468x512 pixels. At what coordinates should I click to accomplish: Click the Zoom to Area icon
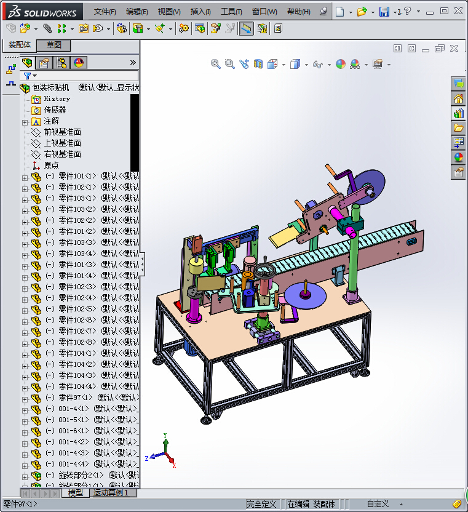click(230, 64)
